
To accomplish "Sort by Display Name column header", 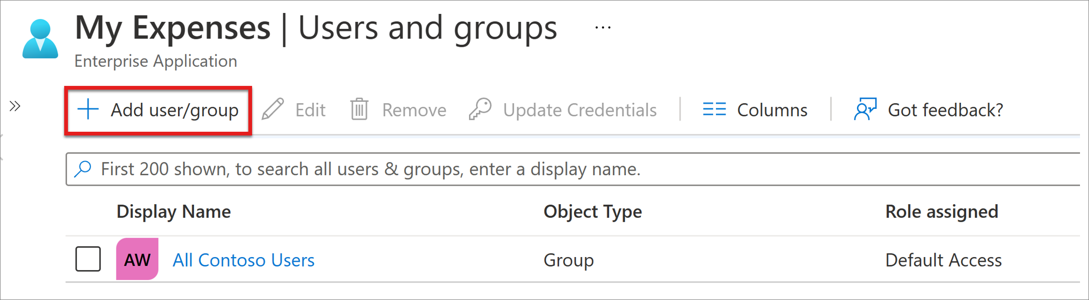I will [173, 212].
